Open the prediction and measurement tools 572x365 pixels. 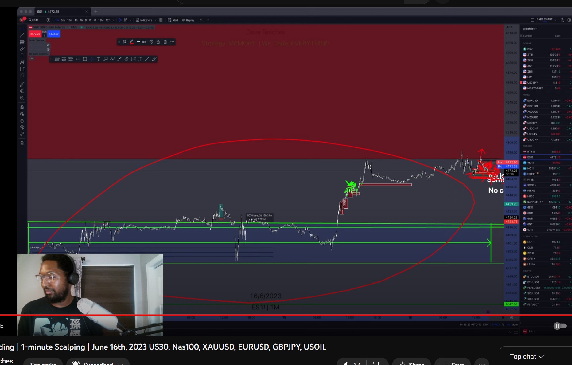tap(22, 69)
